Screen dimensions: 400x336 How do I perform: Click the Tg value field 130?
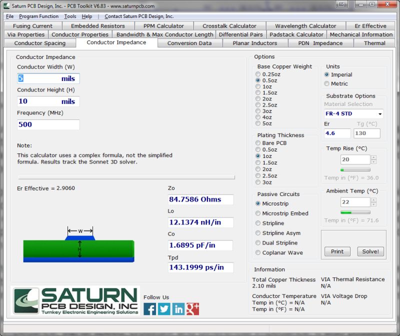tap(367, 133)
